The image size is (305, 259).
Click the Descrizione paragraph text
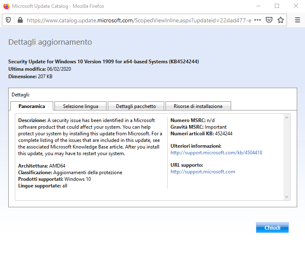[90, 137]
